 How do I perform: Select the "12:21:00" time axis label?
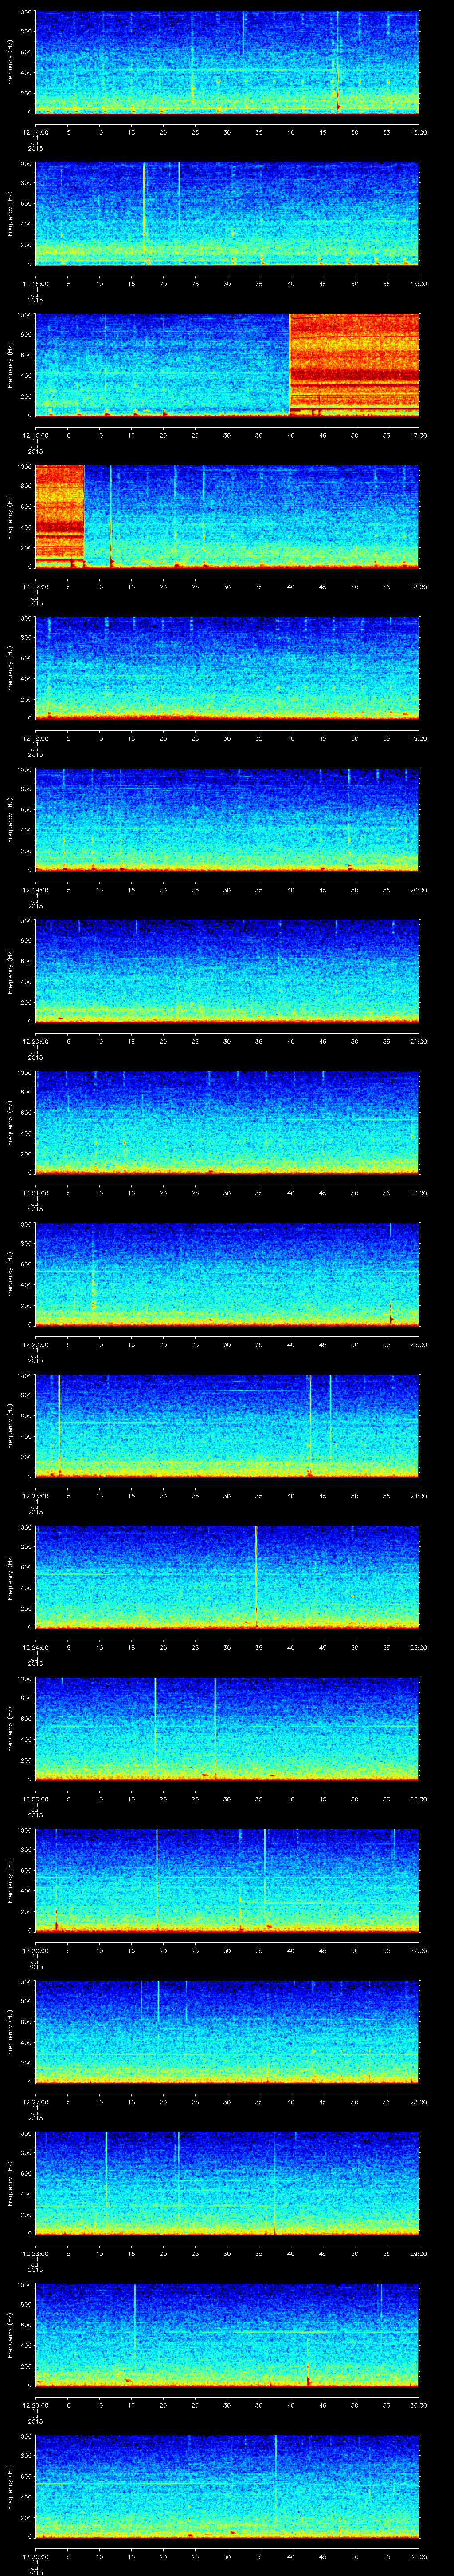click(x=35, y=1194)
